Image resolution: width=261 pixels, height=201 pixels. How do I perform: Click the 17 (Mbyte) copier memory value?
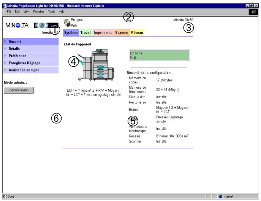(164, 80)
